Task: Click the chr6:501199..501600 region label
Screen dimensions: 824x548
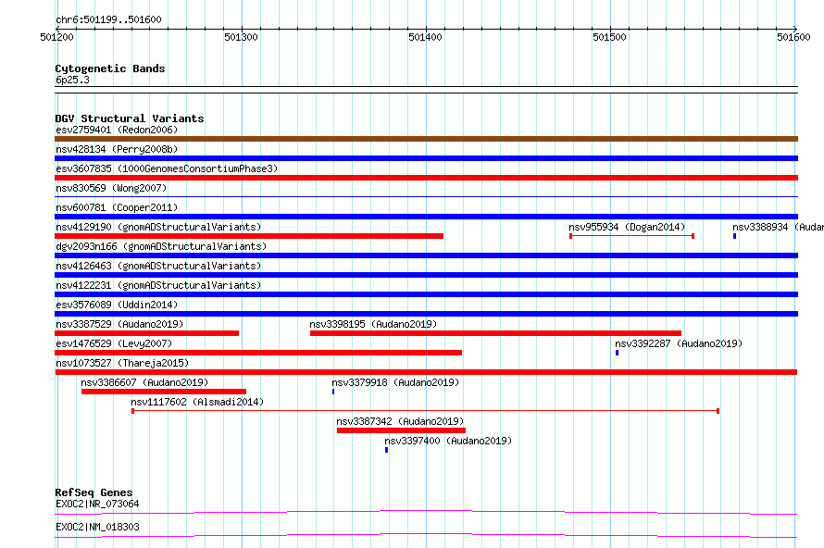Action: click(108, 20)
